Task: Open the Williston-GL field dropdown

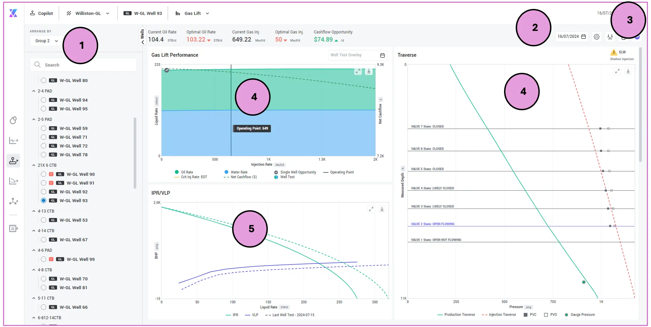Action: point(88,13)
